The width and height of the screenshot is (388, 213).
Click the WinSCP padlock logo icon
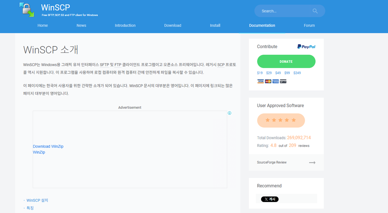27,9
